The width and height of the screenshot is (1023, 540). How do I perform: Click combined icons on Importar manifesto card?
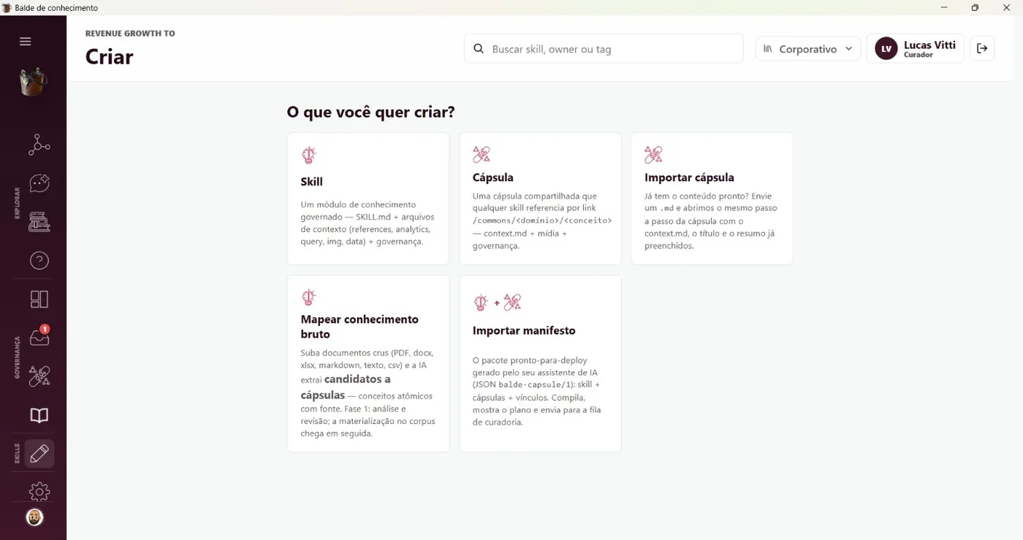(x=497, y=302)
